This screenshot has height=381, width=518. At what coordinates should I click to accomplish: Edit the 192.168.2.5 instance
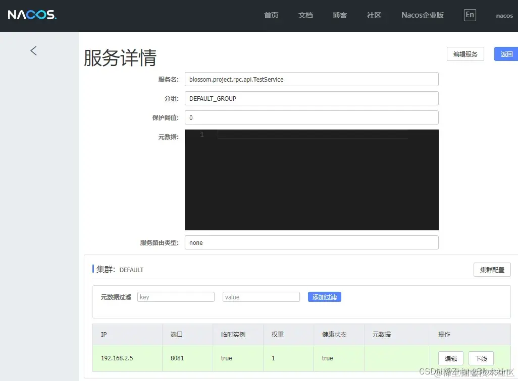[x=450, y=358]
